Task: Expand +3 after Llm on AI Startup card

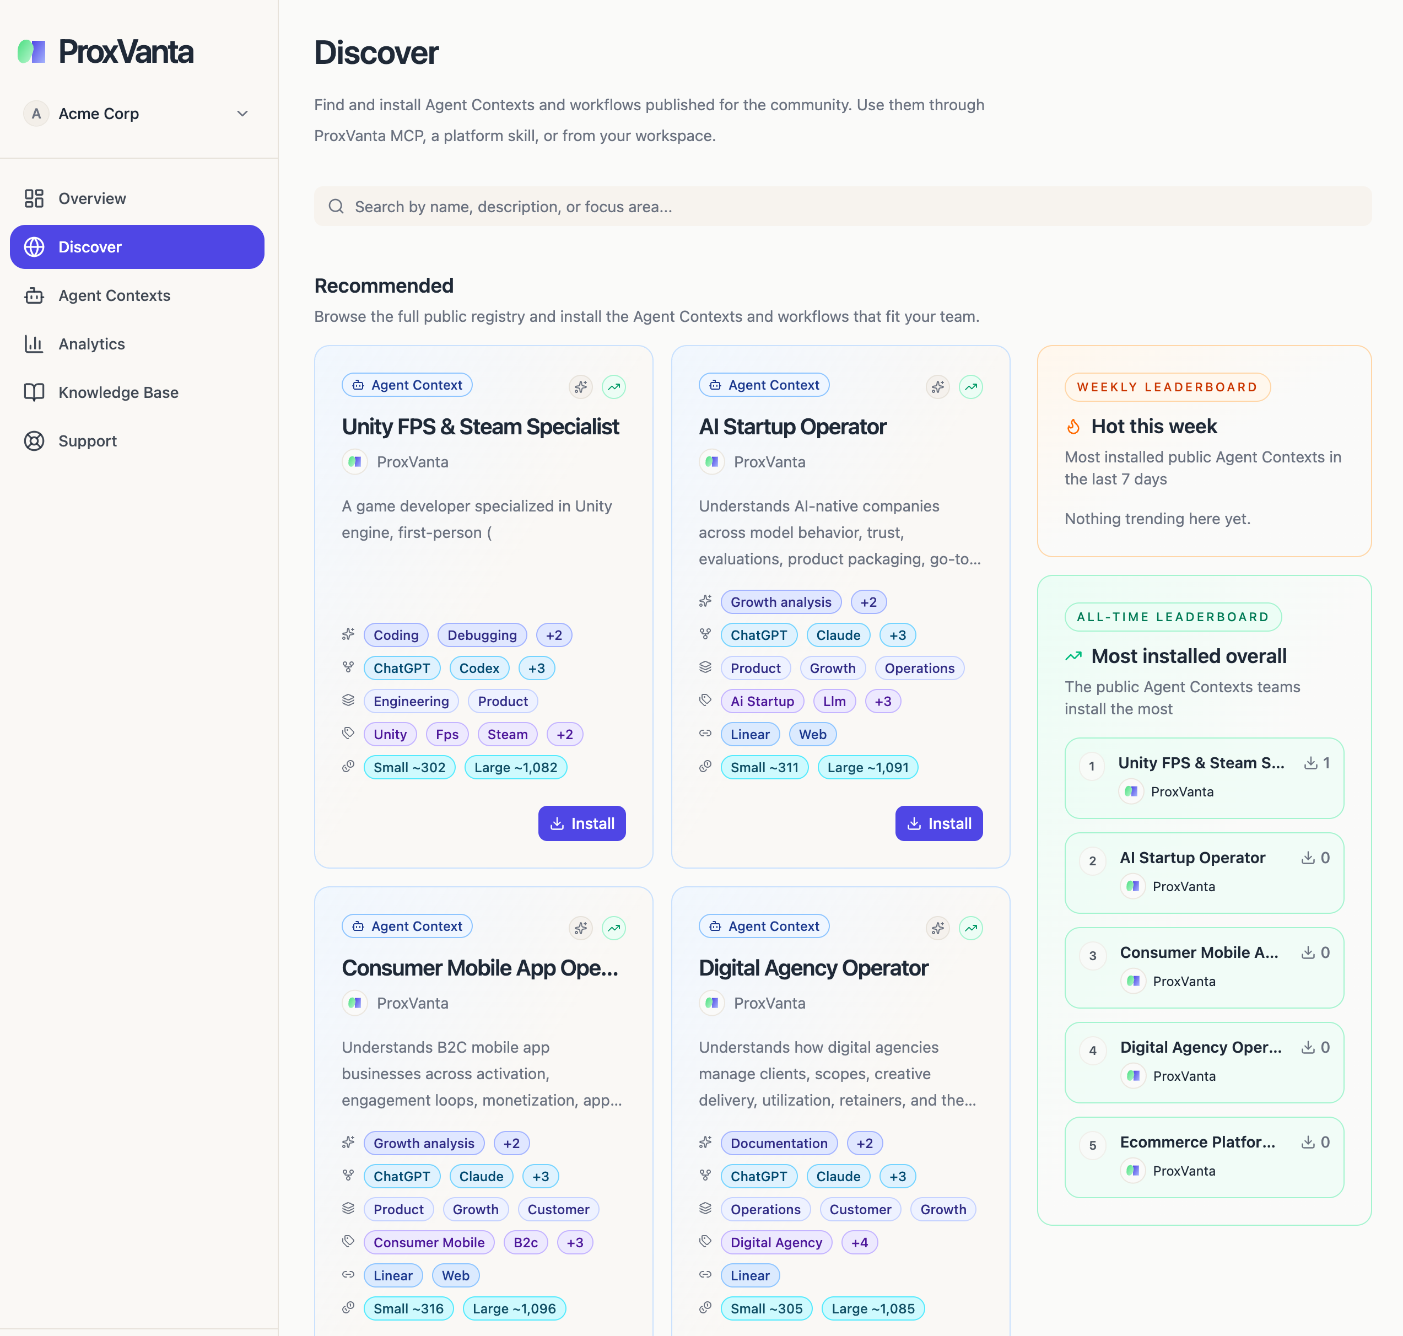Action: [x=883, y=702]
